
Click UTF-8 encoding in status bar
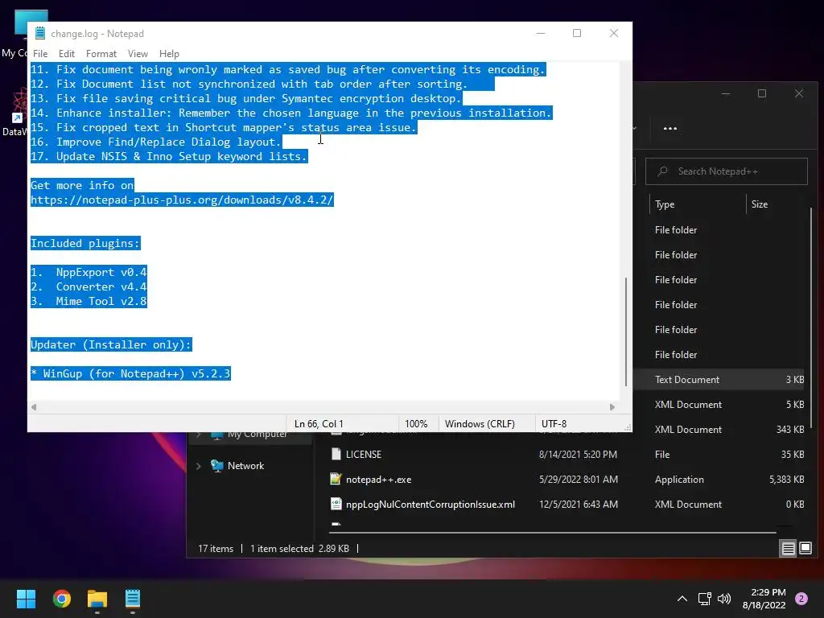pyautogui.click(x=554, y=423)
